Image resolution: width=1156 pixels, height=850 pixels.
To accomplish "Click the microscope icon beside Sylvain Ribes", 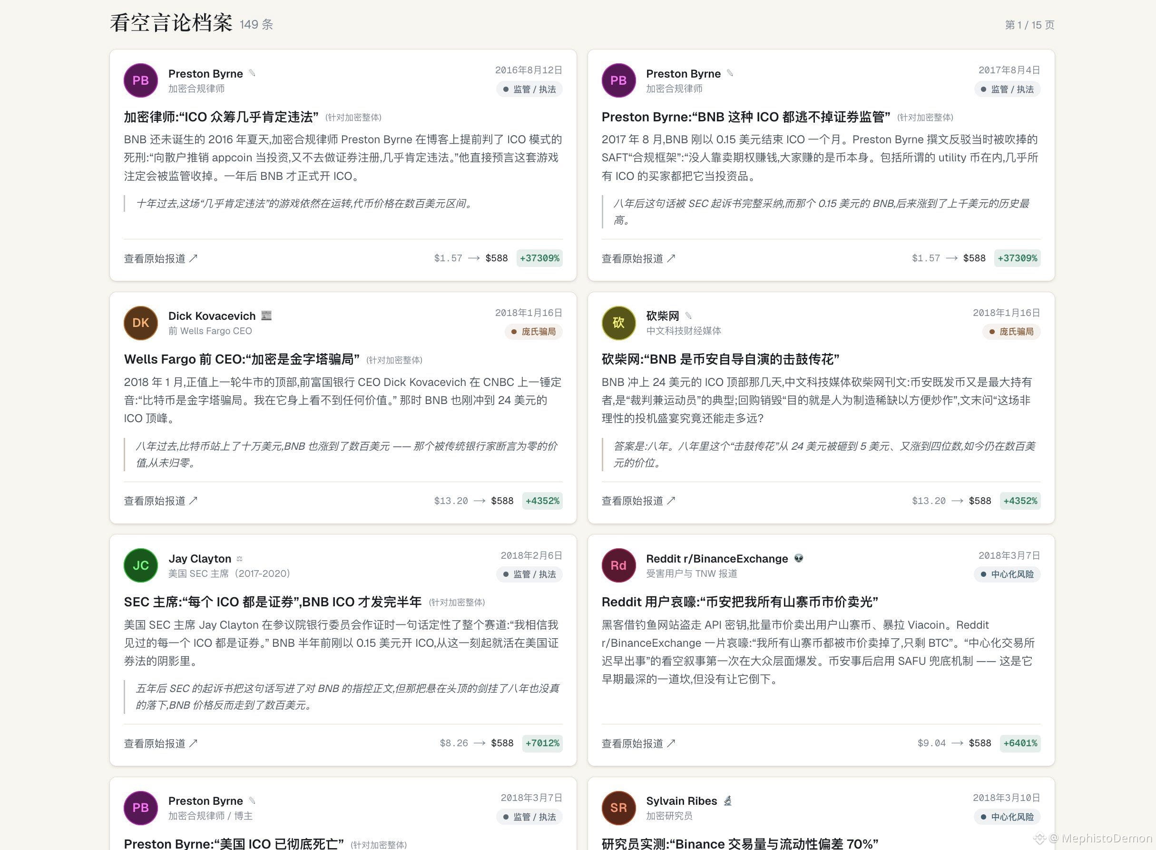I will 728,801.
